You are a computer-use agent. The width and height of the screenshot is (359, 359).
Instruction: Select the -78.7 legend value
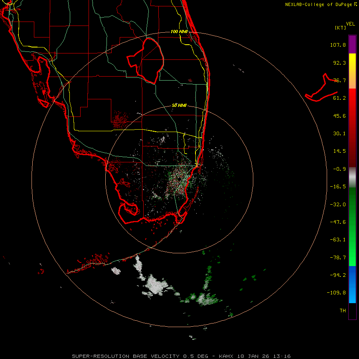[x=338, y=258]
